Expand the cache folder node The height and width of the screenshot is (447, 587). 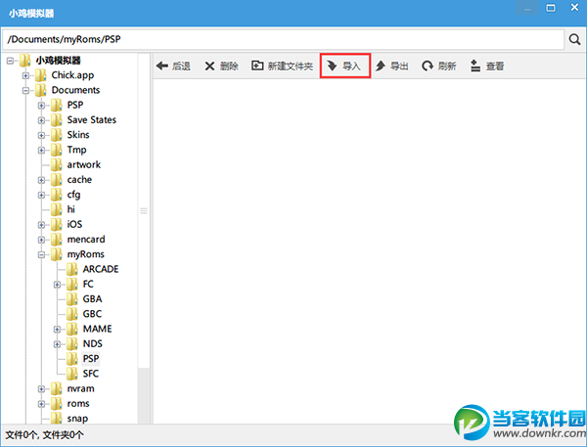41,180
